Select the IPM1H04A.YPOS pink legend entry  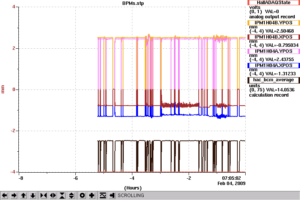(x=274, y=51)
